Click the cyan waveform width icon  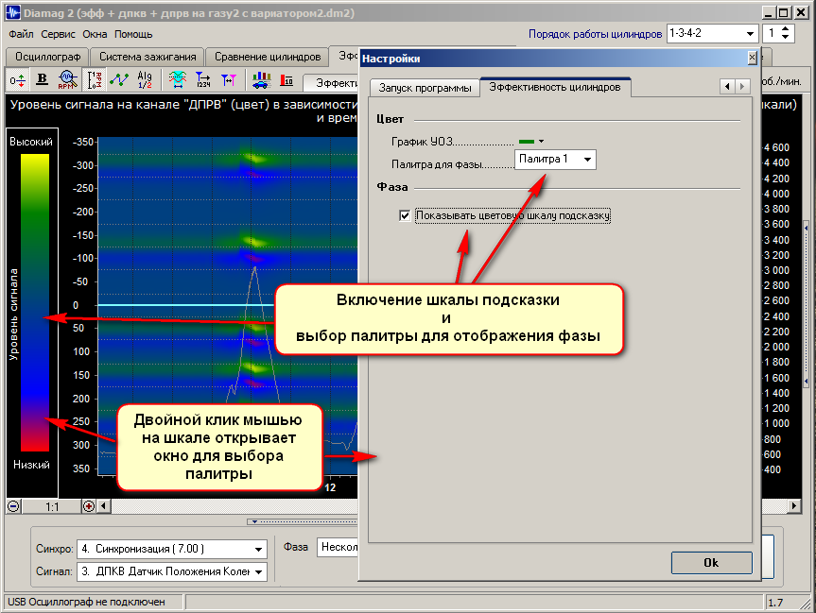pos(178,80)
